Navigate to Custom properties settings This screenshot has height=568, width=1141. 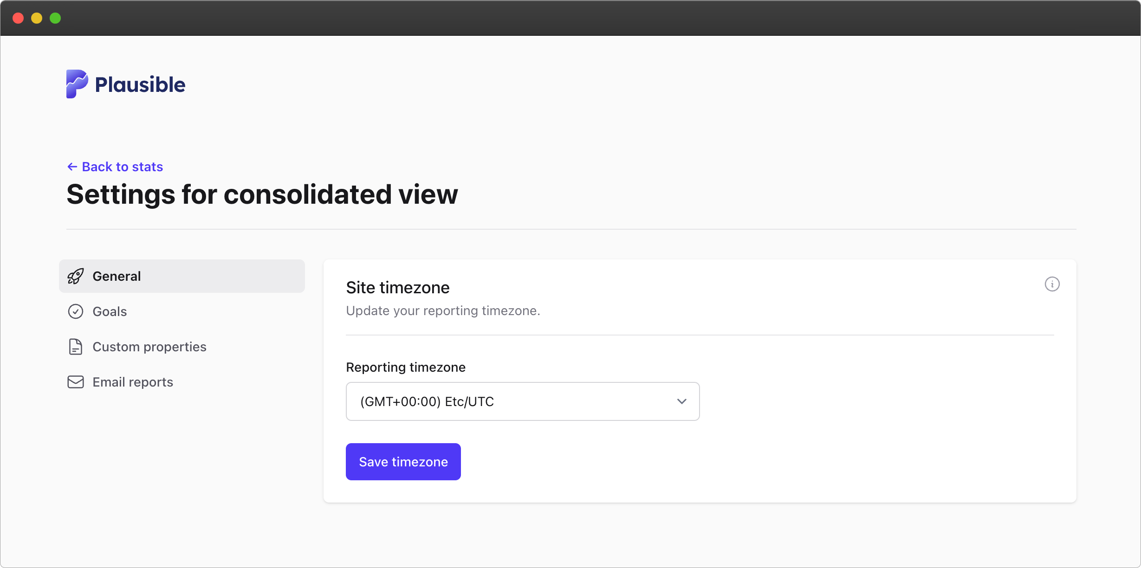[149, 347]
